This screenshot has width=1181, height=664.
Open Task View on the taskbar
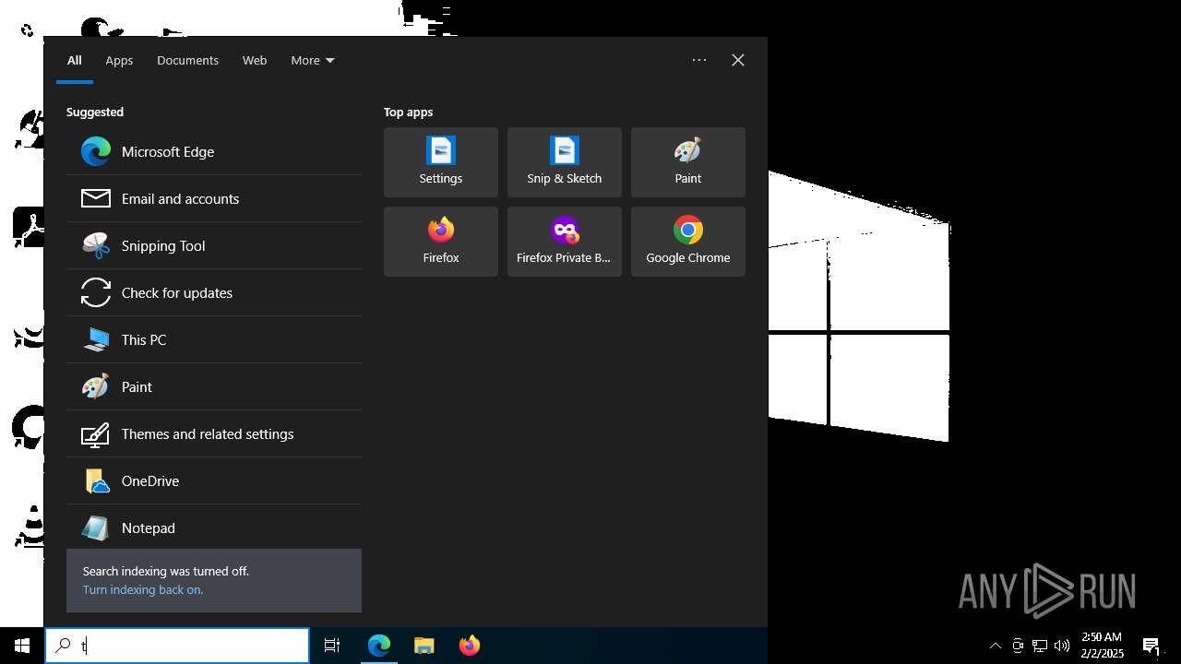pos(332,646)
